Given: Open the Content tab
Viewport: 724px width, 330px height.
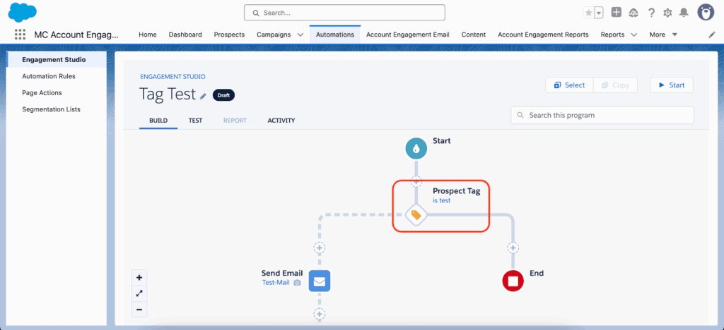Looking at the screenshot, I should 474,35.
